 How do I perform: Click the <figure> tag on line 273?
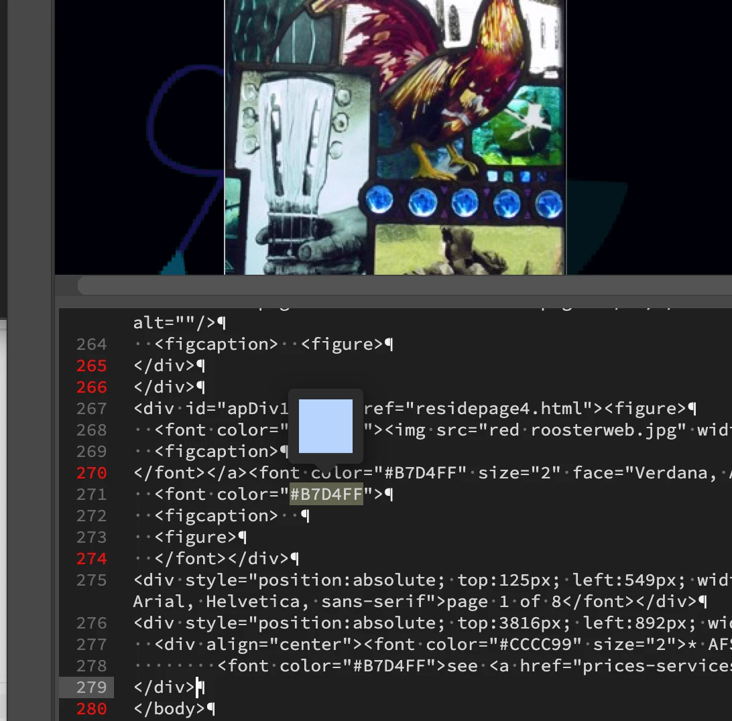196,537
